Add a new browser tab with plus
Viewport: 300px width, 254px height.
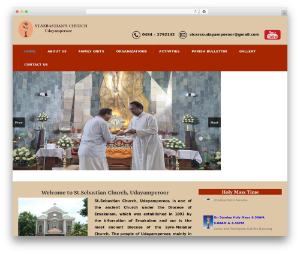[x=284, y=13]
